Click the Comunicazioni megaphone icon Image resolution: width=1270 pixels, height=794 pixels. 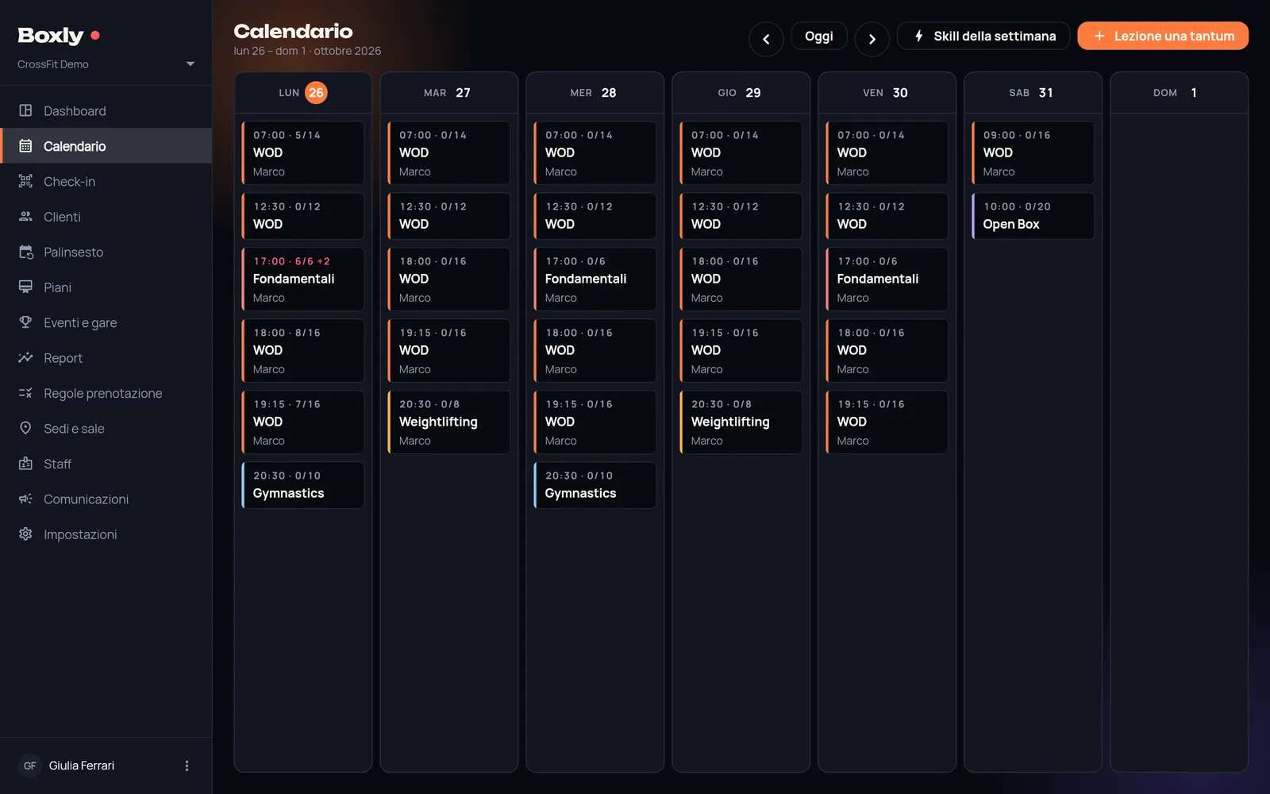[25, 499]
